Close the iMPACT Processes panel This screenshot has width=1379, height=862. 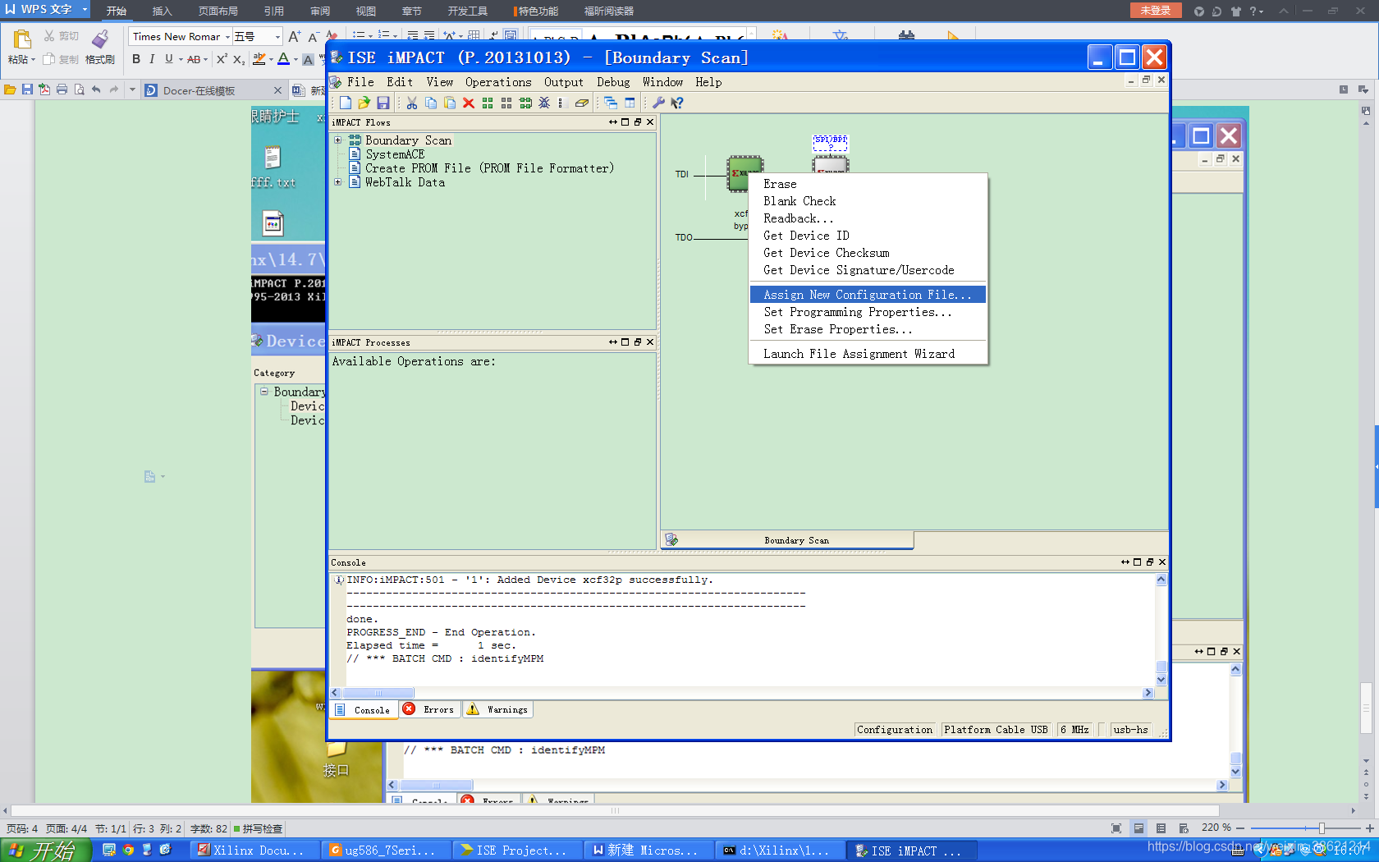[650, 342]
